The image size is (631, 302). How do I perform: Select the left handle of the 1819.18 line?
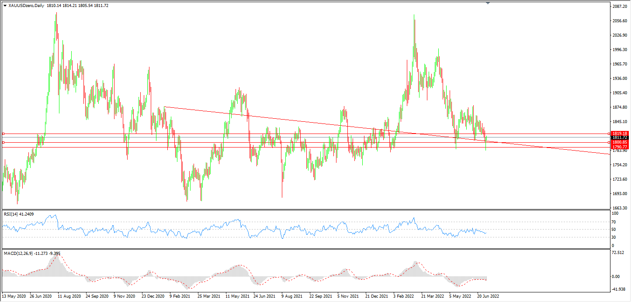(3, 134)
